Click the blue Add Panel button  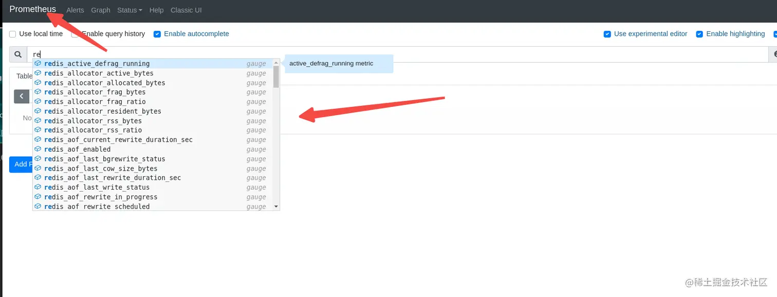pos(21,164)
